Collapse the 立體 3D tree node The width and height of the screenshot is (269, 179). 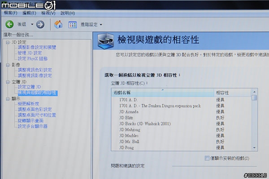coord(8,82)
